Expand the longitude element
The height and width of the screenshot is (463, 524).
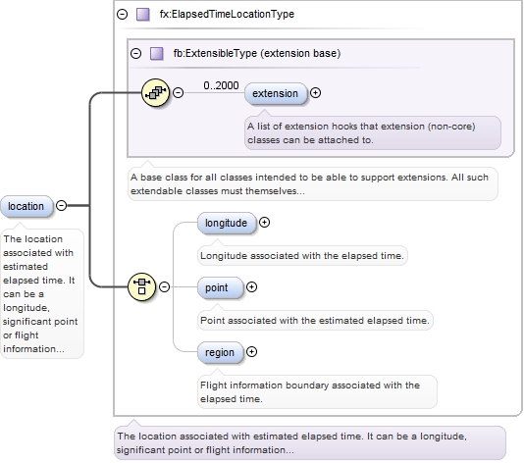pyautogui.click(x=264, y=222)
